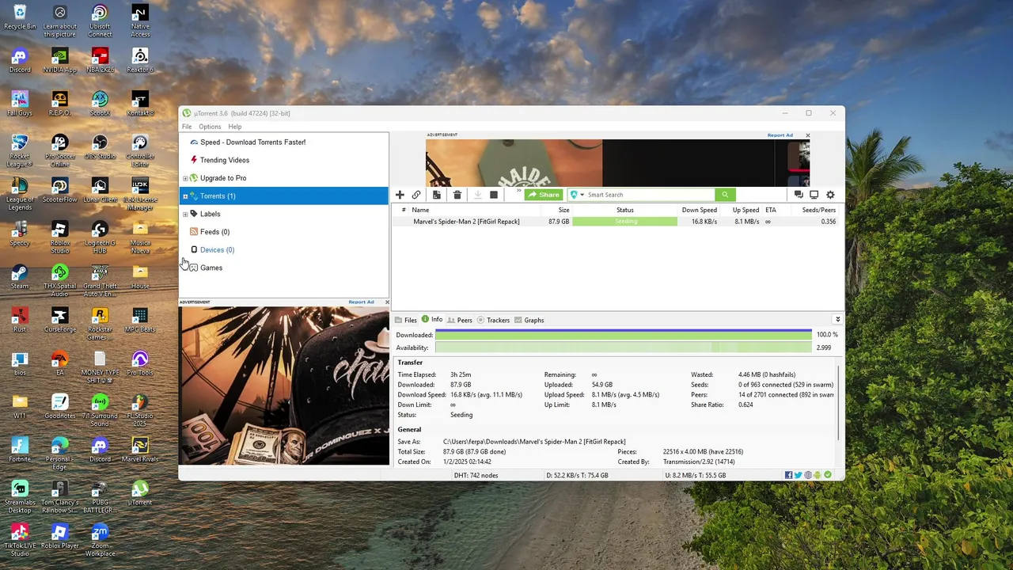Expand the Labels tree node

pos(185,215)
